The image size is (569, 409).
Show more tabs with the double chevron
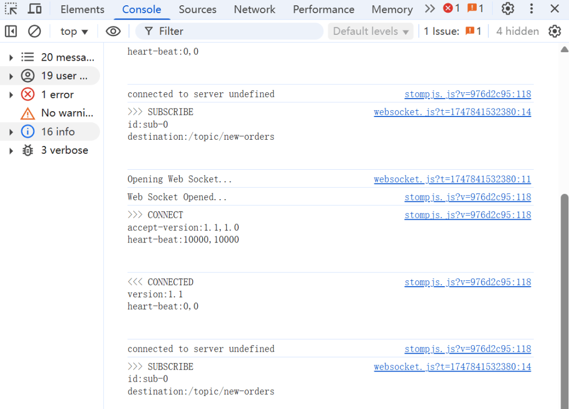click(430, 9)
